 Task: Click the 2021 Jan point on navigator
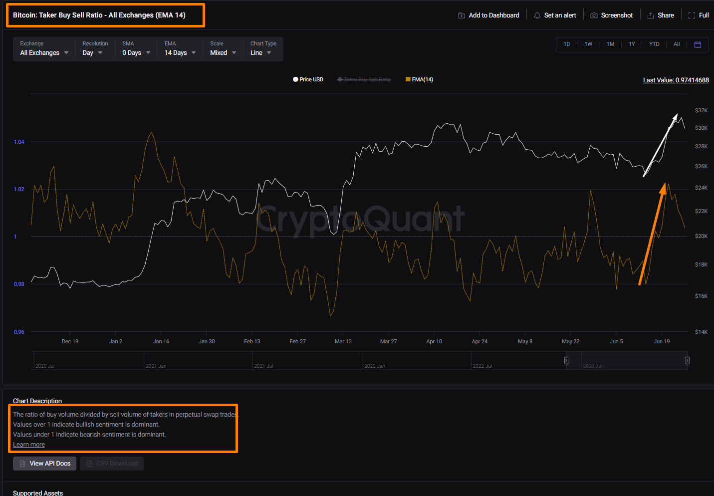(156, 366)
